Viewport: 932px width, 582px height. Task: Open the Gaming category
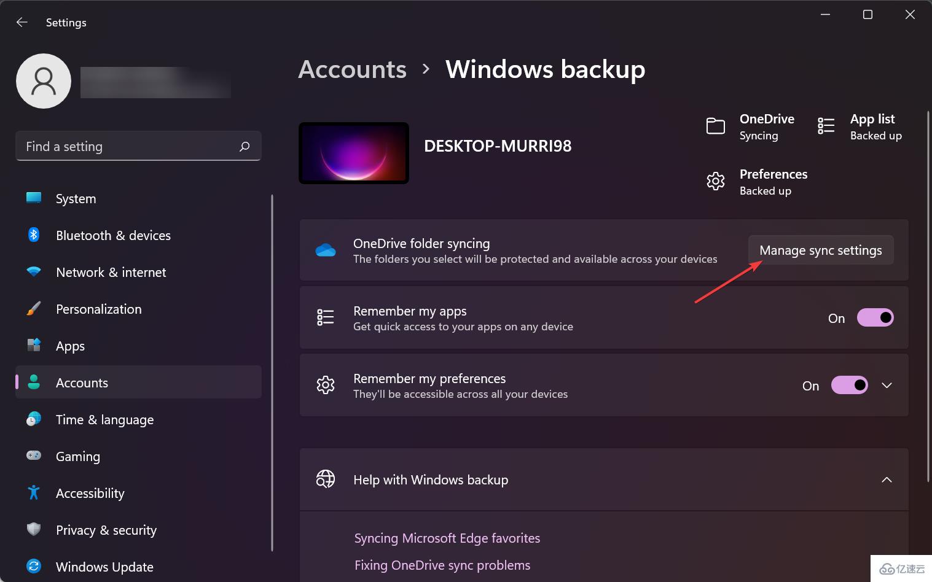click(139, 456)
